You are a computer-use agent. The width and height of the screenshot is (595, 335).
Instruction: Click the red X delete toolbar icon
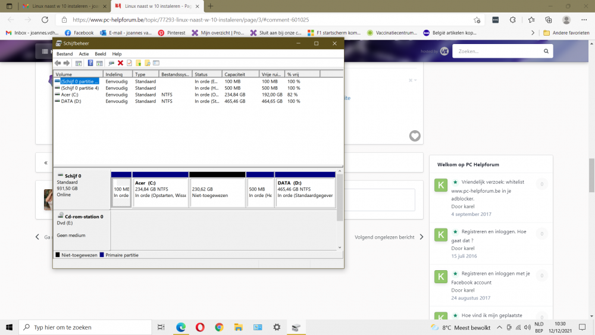pyautogui.click(x=120, y=63)
